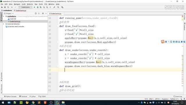Open the Event Log
The height and width of the screenshot is (105, 186).
point(178,96)
